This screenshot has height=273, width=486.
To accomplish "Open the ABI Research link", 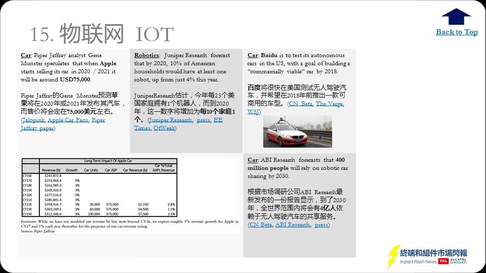I will click(x=293, y=224).
